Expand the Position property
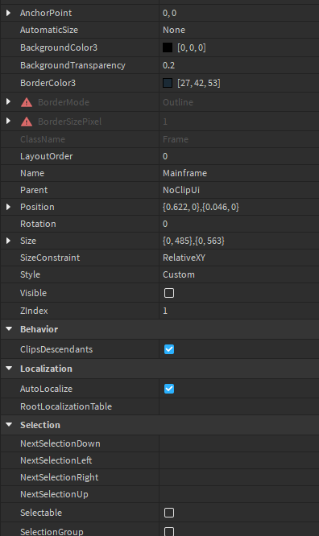 (x=8, y=207)
